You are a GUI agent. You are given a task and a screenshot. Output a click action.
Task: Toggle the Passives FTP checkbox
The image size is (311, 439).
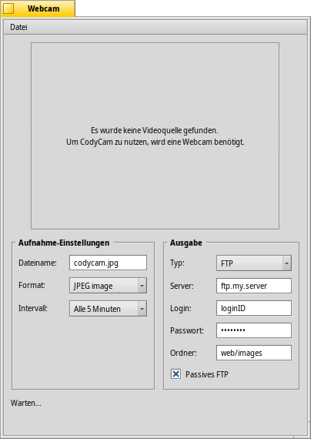(x=176, y=374)
